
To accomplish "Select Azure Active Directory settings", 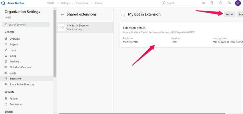I will pos(22,84).
